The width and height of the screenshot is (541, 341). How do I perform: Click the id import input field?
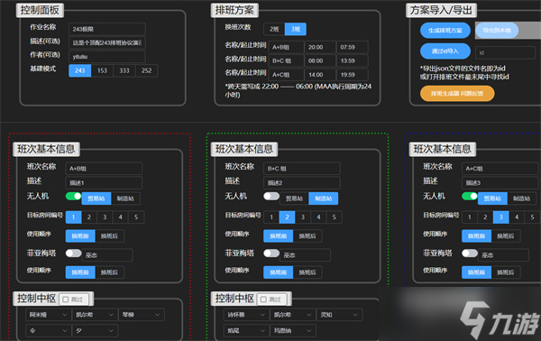(x=505, y=52)
